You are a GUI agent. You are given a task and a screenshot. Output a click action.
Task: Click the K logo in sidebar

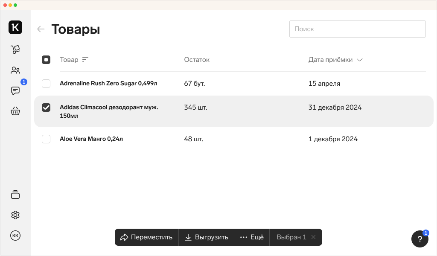(15, 27)
